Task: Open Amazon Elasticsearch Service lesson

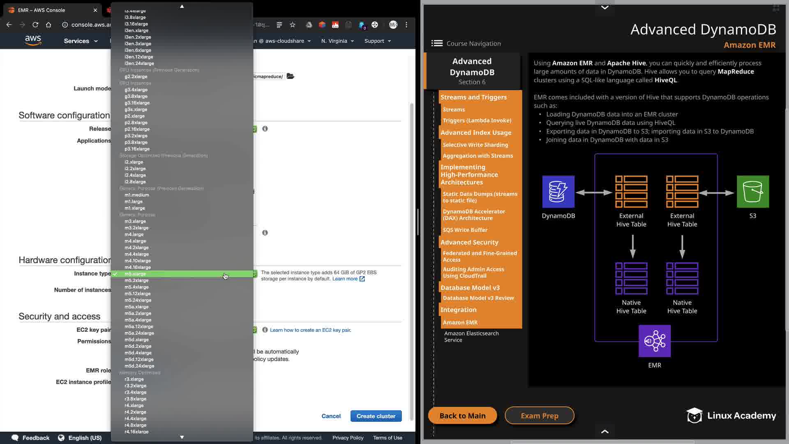Action: (x=471, y=336)
